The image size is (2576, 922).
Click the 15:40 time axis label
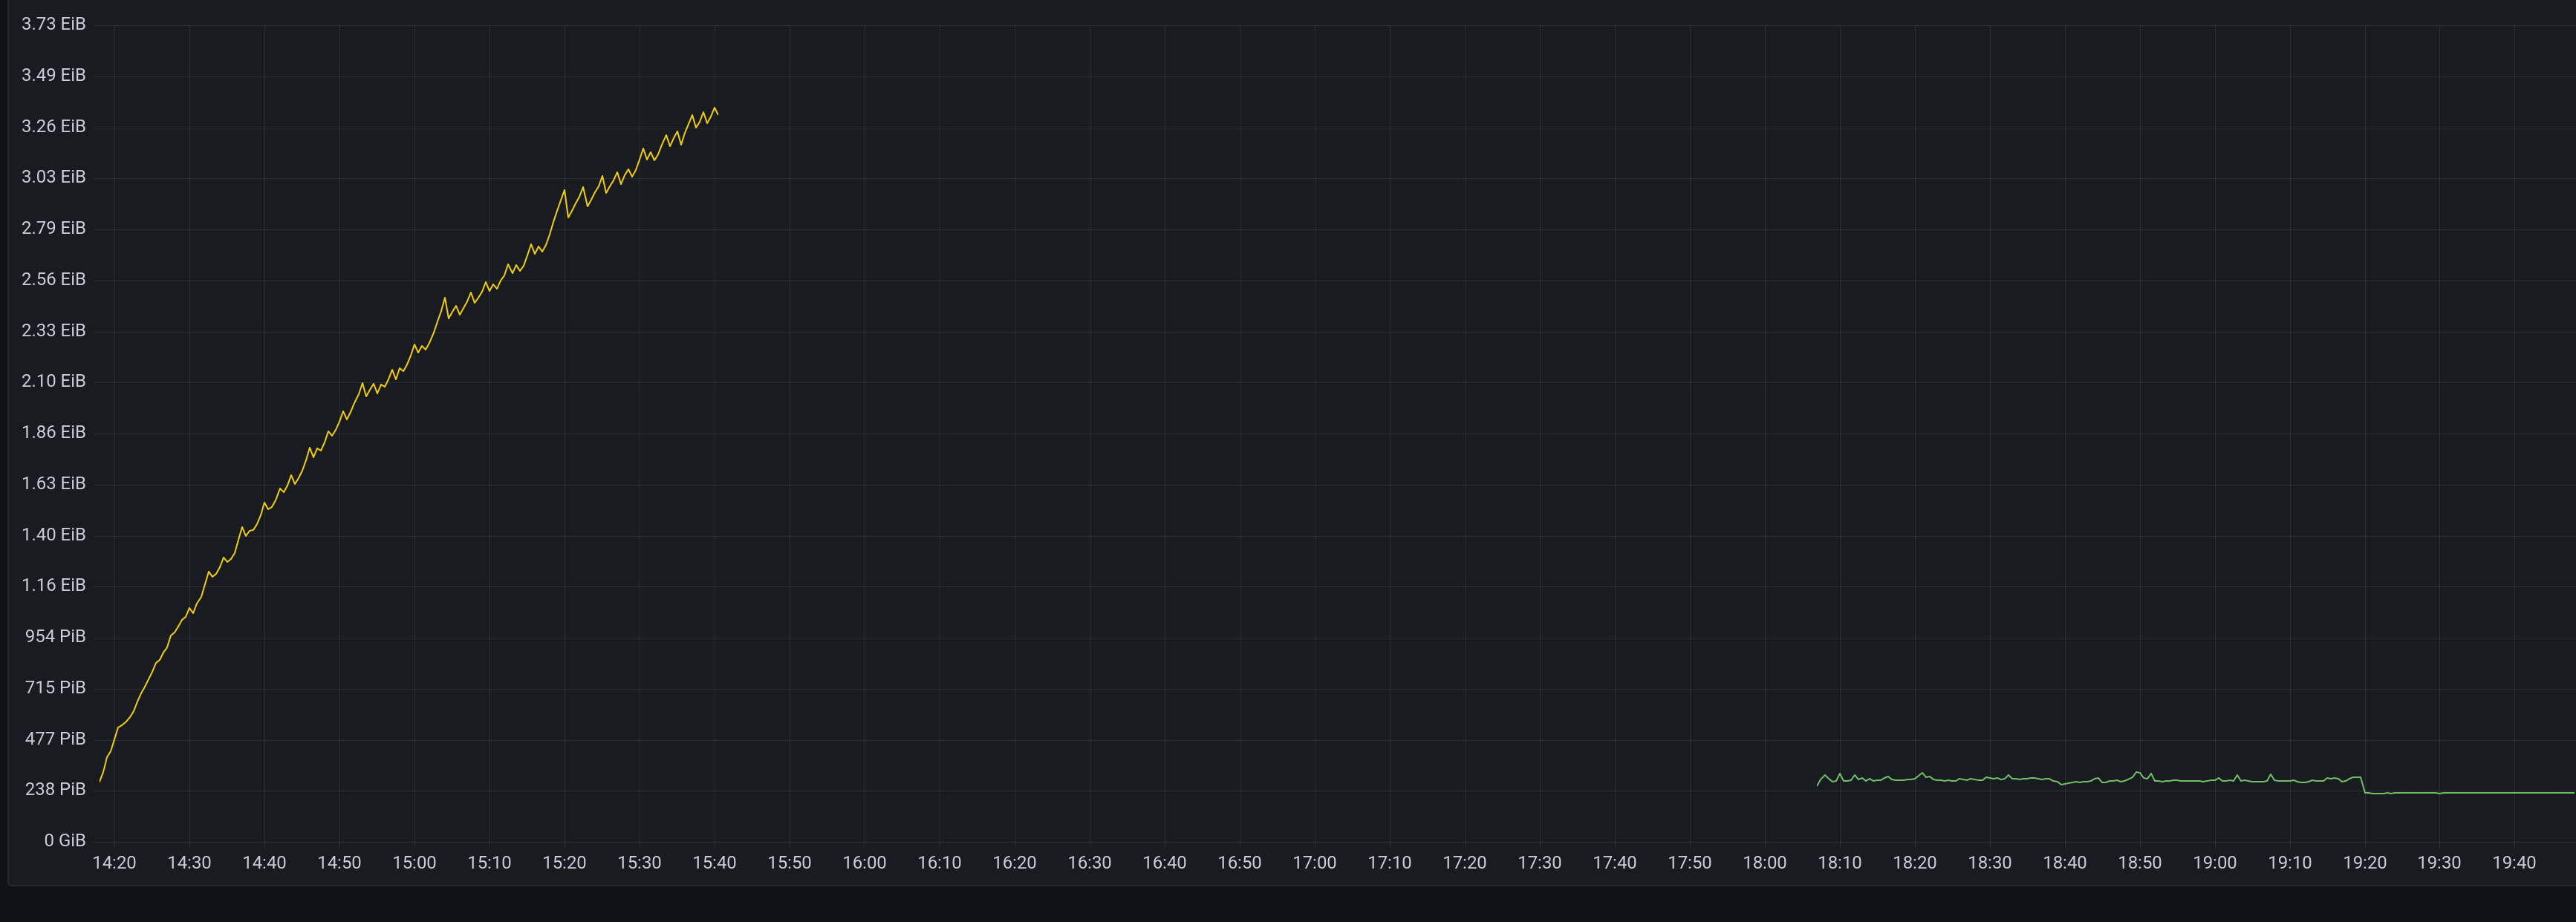(x=716, y=861)
